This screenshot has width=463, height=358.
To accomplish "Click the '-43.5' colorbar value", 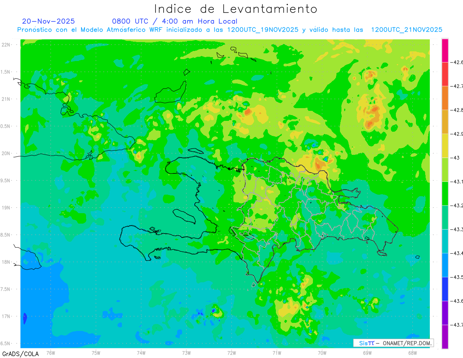I will pyautogui.click(x=457, y=277).
